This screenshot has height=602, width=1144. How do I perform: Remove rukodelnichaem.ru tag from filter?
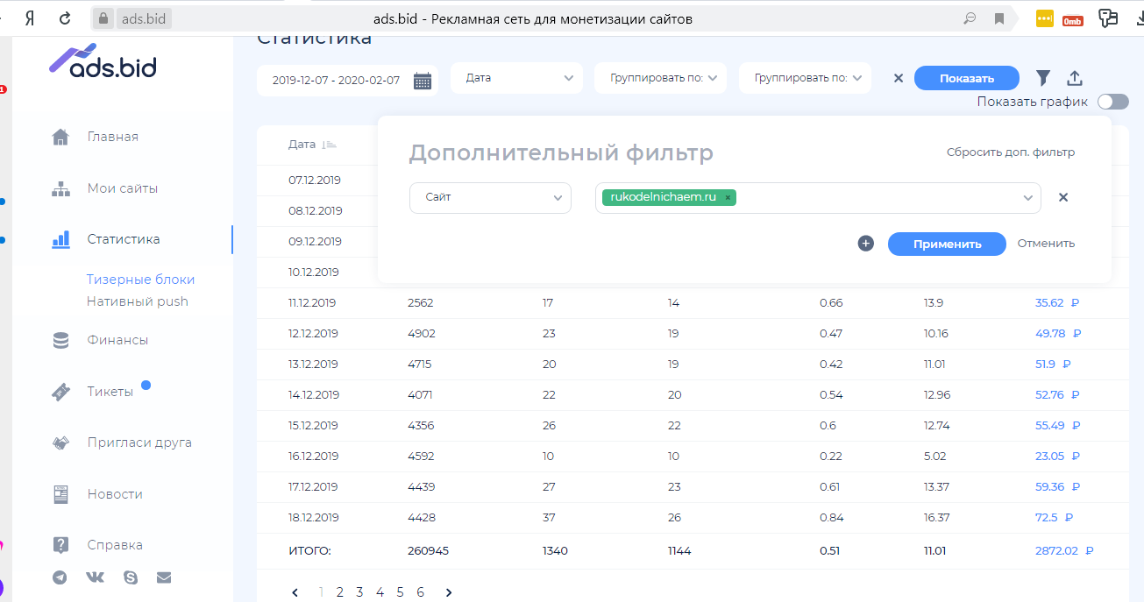tap(728, 198)
